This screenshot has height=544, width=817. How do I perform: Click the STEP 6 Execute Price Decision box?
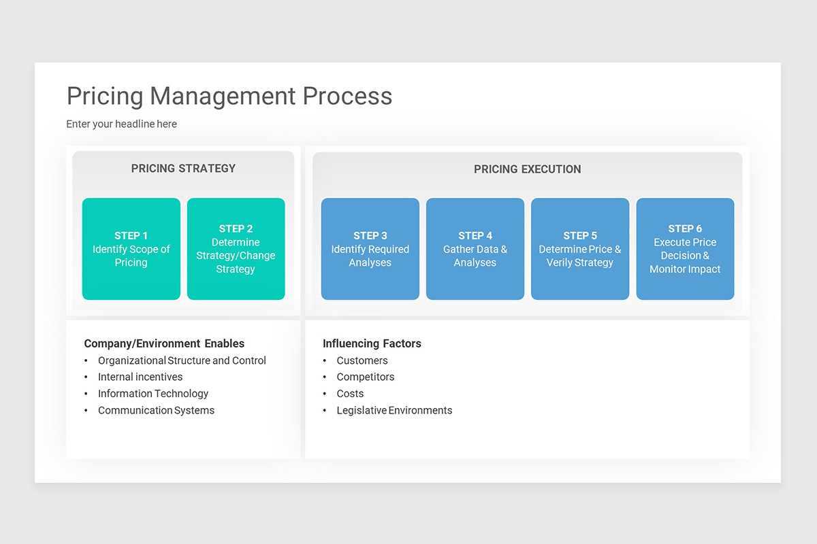coord(686,249)
